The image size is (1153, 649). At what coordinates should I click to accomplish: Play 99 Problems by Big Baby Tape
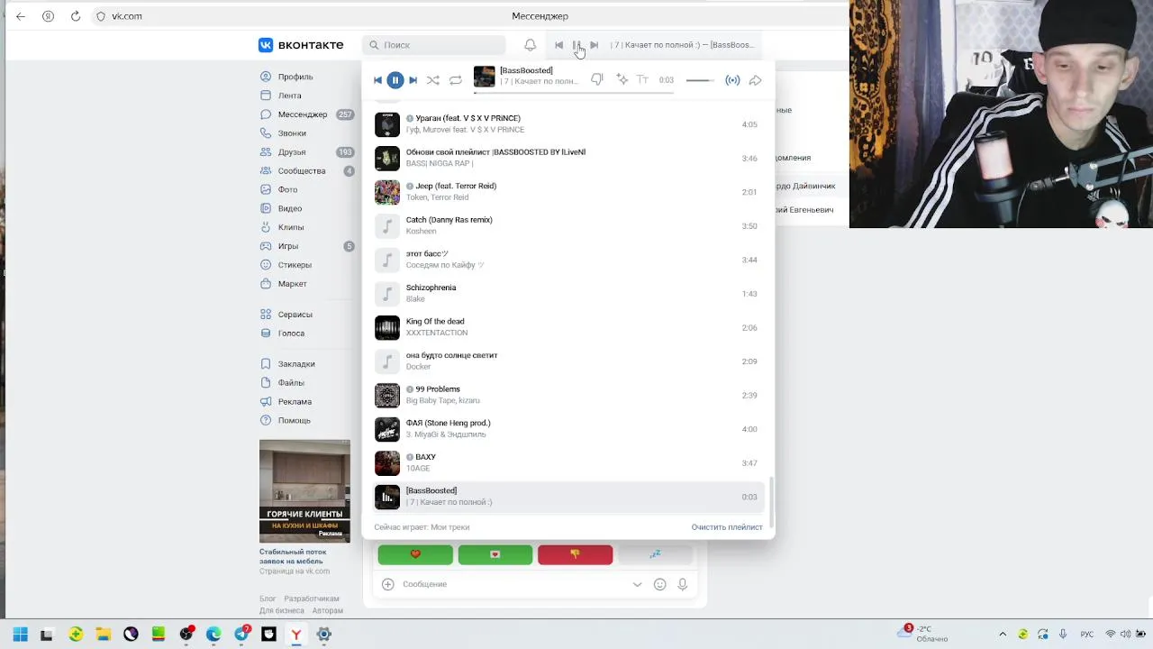(567, 395)
